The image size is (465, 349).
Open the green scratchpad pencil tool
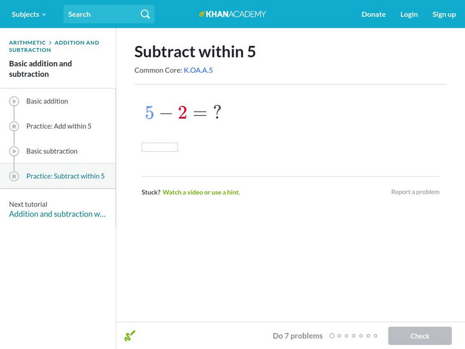130,336
